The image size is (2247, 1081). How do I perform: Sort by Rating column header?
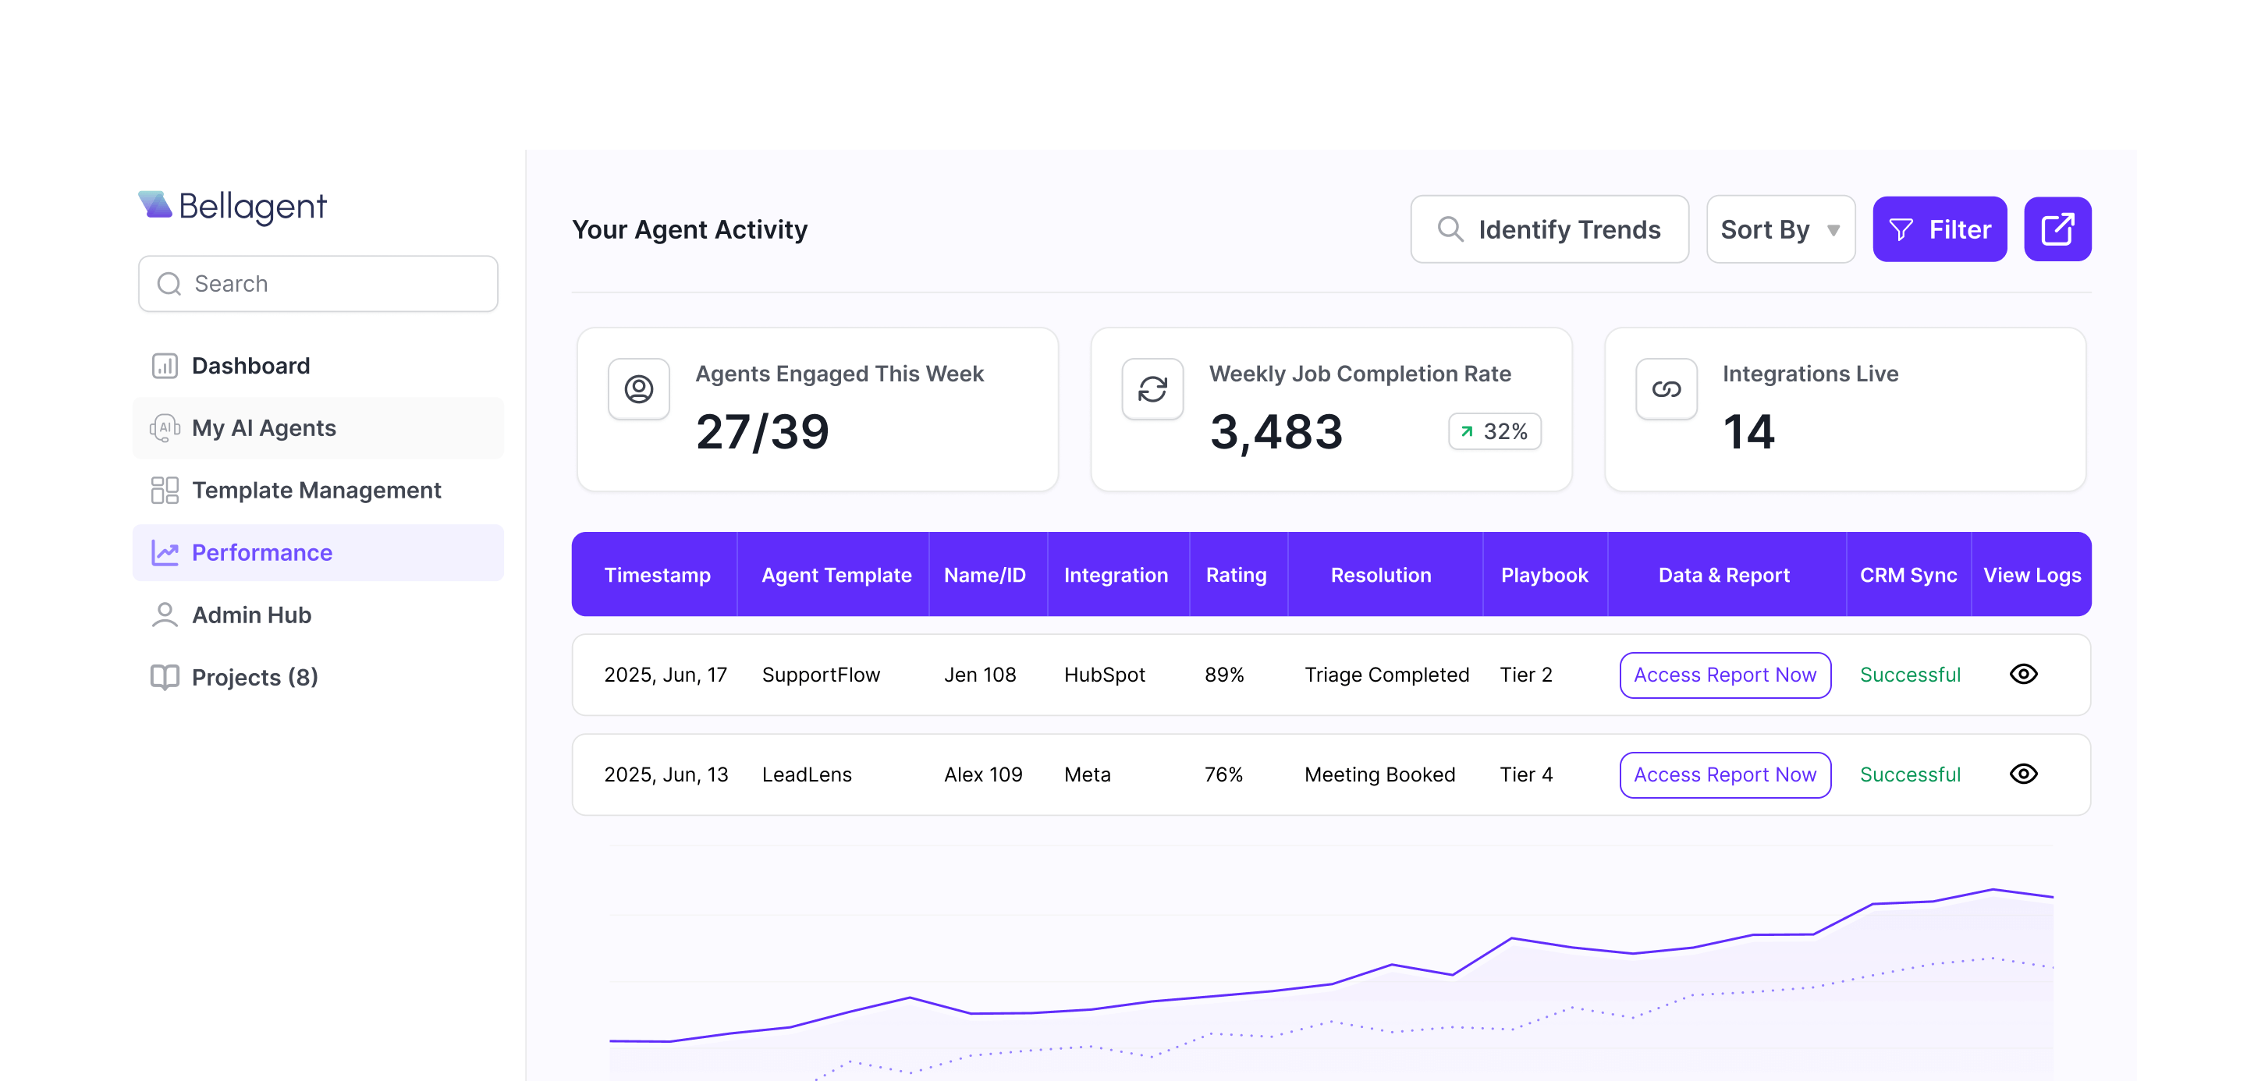point(1235,576)
